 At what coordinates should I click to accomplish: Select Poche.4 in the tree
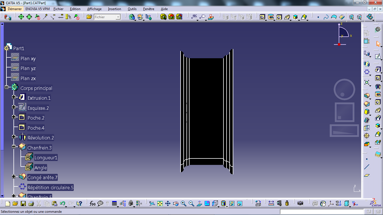coord(36,128)
